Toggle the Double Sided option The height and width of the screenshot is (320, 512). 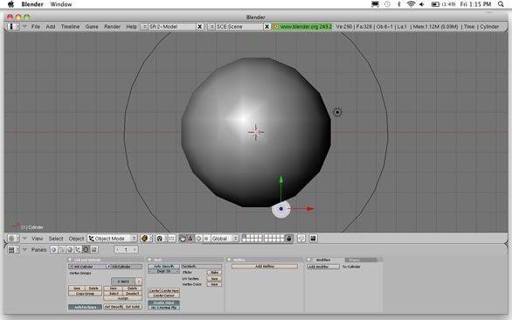(x=163, y=303)
